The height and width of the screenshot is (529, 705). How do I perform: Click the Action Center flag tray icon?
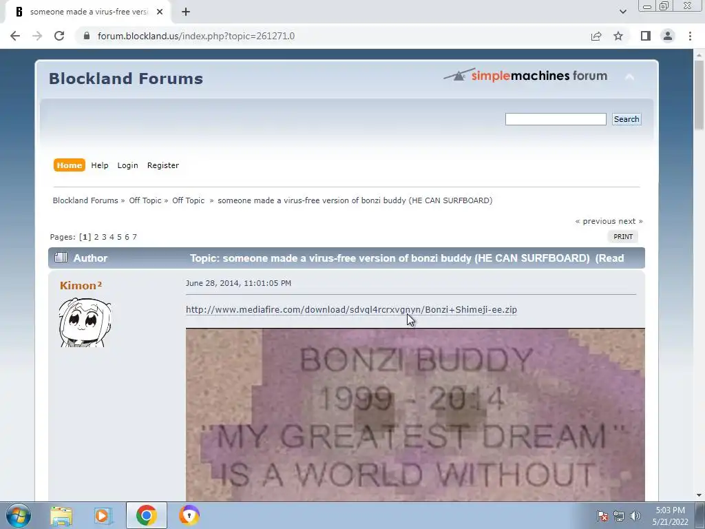point(602,516)
